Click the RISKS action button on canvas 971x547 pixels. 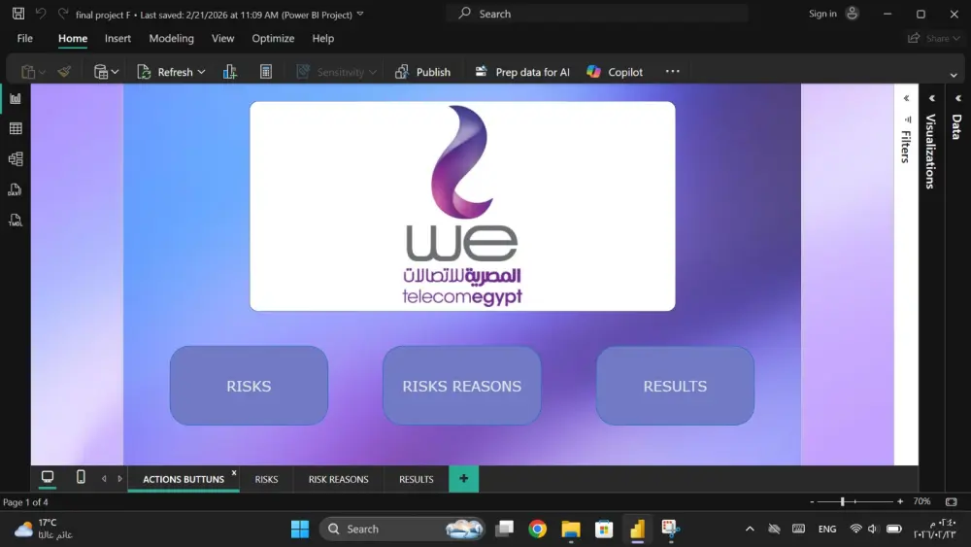click(x=249, y=386)
